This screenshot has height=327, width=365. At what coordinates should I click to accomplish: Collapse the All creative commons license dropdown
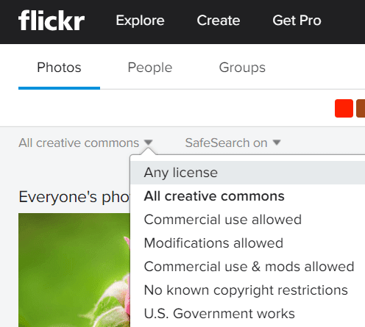[85, 143]
